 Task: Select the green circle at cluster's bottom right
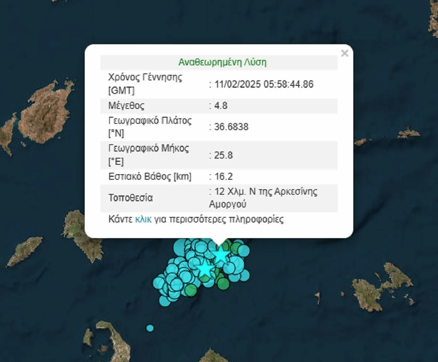223,283
